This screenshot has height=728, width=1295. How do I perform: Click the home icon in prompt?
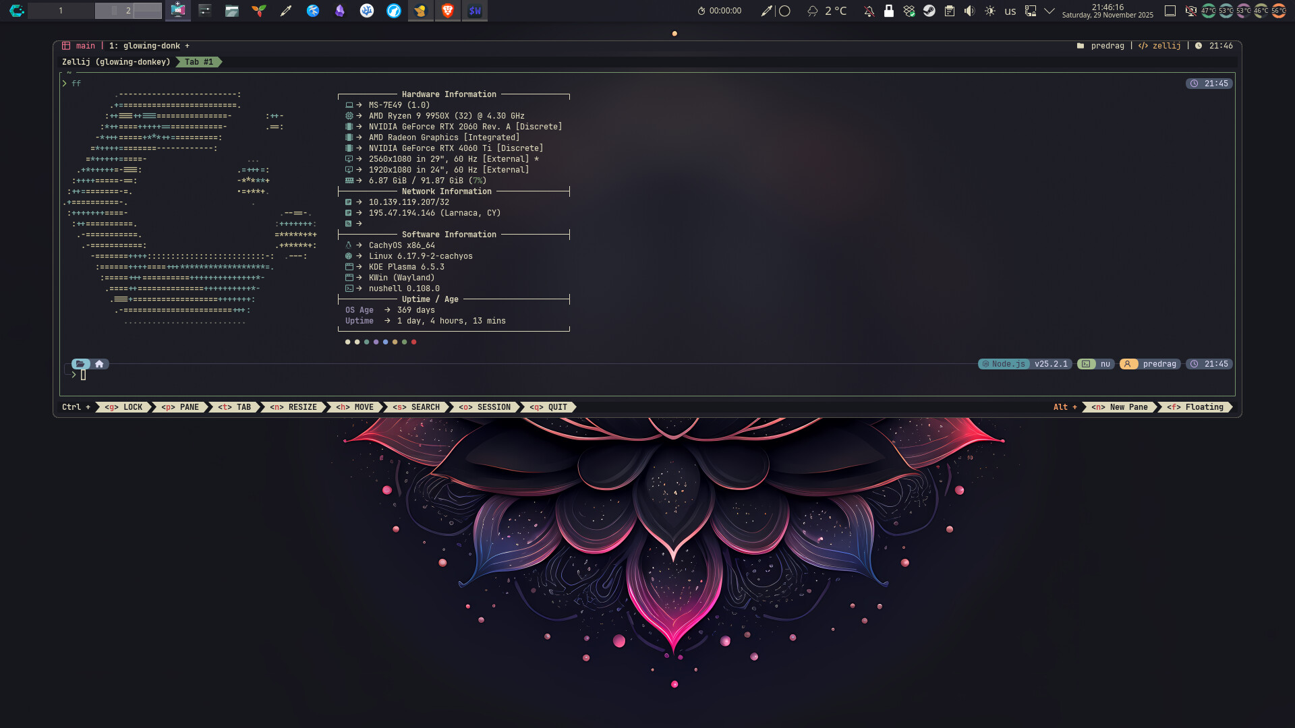[99, 364]
